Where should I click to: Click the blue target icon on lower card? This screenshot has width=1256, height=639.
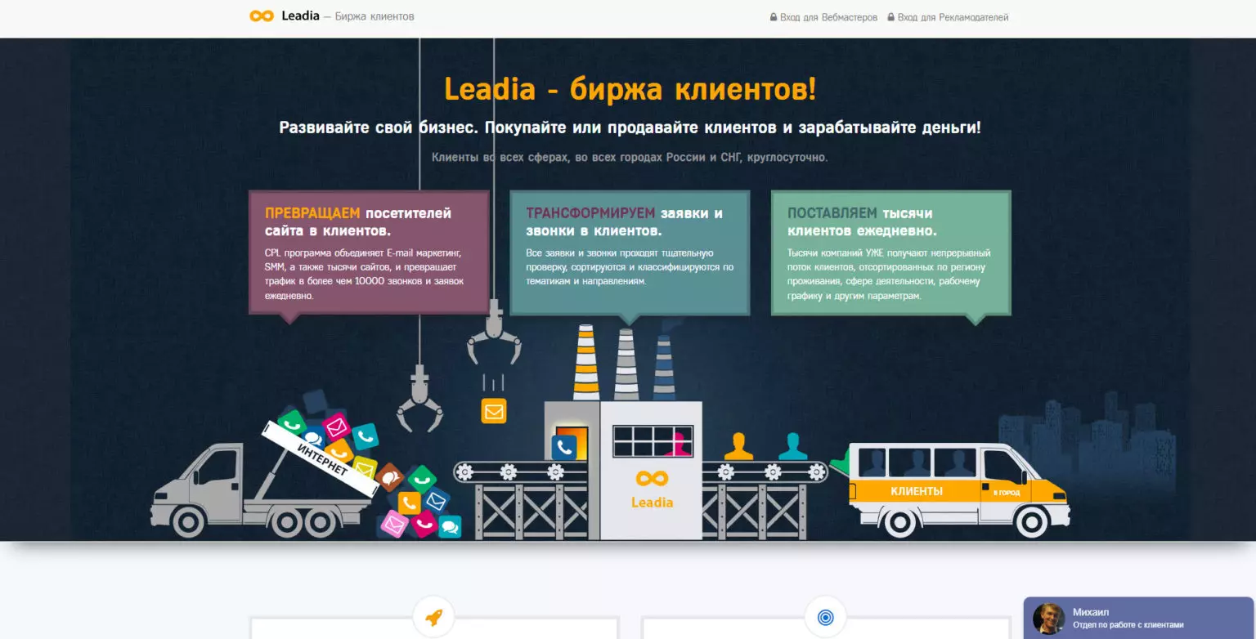pyautogui.click(x=825, y=618)
